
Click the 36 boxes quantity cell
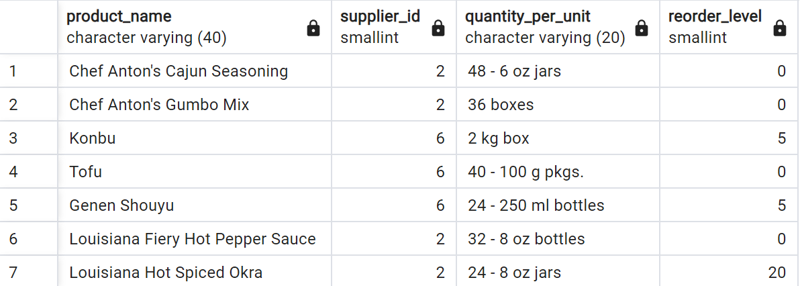pos(558,104)
